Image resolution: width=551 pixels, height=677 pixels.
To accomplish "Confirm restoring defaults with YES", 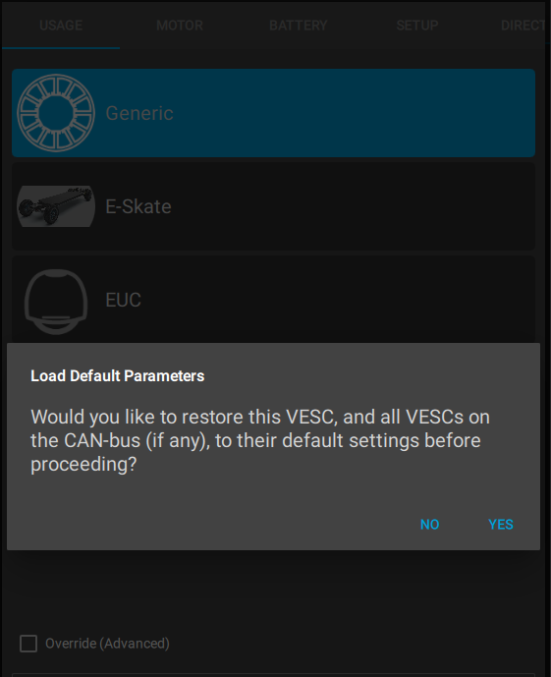I will click(x=501, y=524).
